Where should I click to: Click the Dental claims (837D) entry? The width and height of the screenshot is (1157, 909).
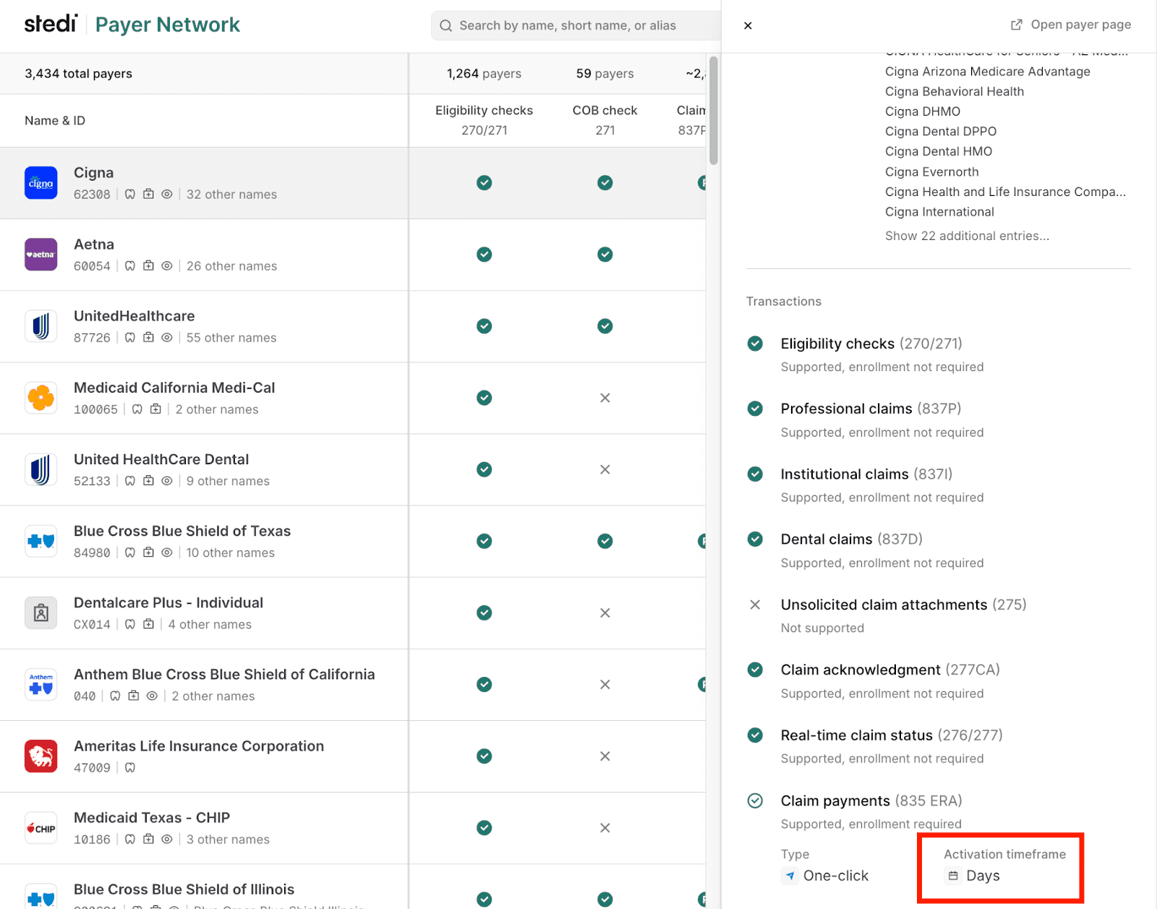point(852,539)
